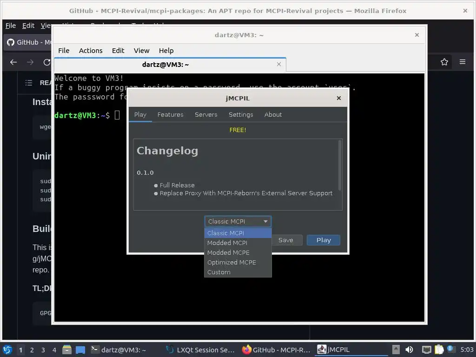Click Firefox back arrow button
Image resolution: width=476 pixels, height=357 pixels.
click(13, 62)
